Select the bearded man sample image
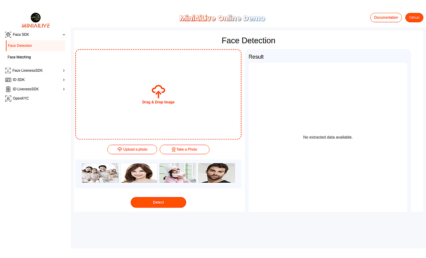This screenshot has width=426, height=258. (x=217, y=173)
